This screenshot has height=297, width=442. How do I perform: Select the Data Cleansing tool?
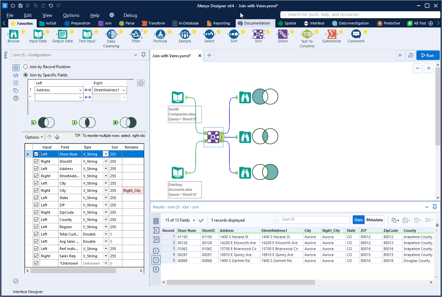point(111,34)
